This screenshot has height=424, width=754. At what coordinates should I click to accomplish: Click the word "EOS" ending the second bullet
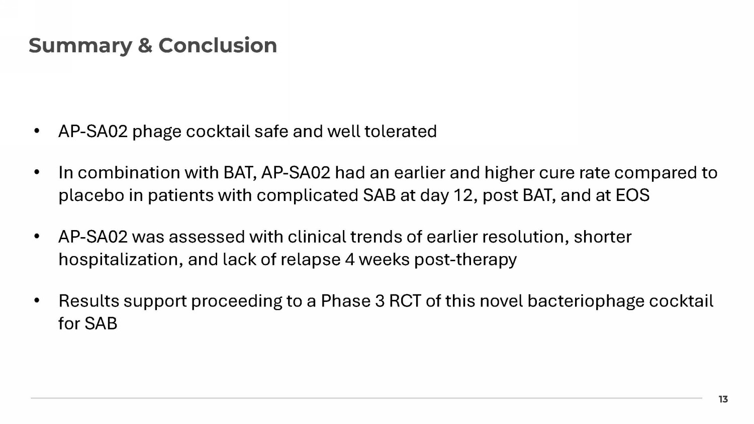pos(632,195)
